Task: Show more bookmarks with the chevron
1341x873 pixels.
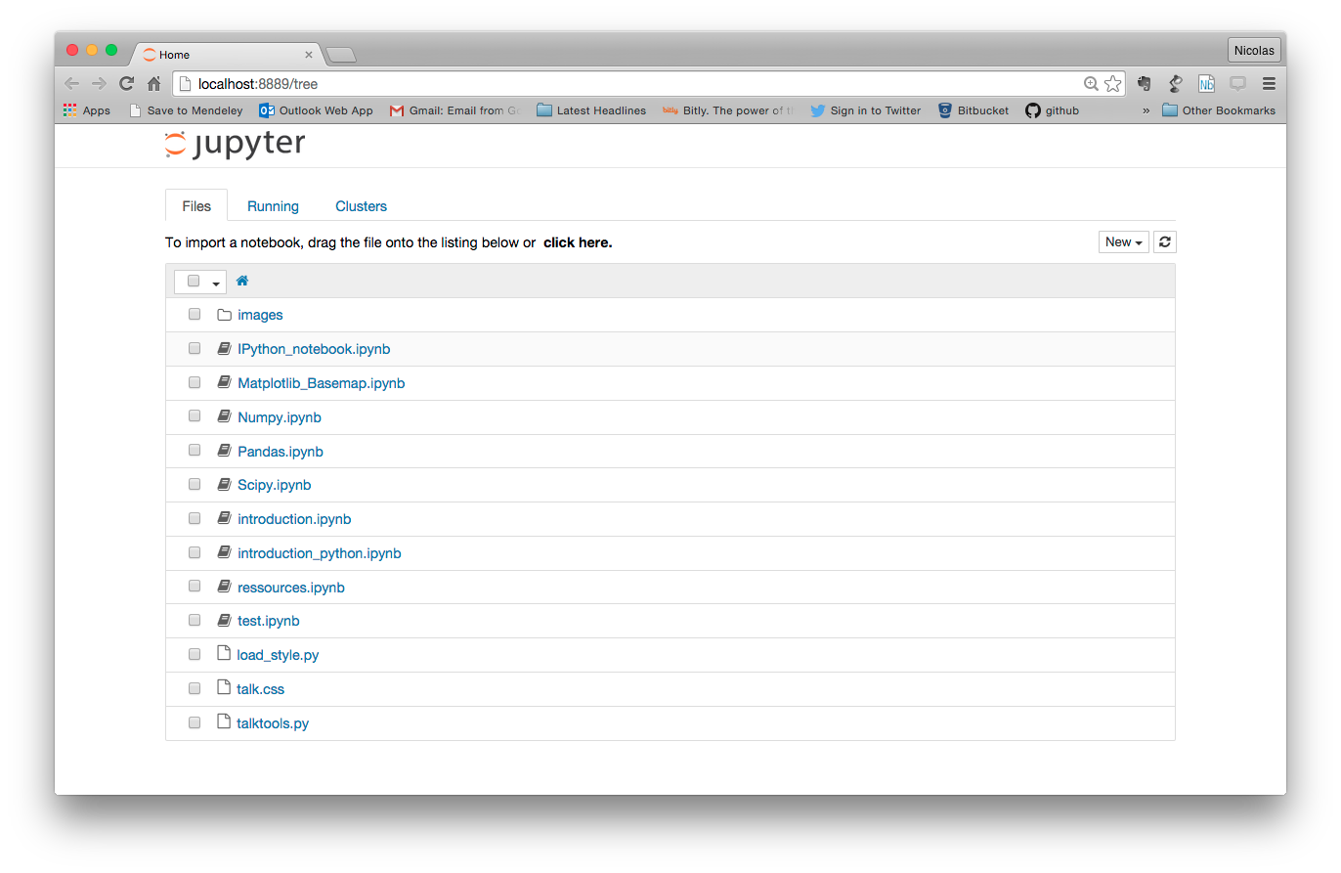Action: 1146,110
